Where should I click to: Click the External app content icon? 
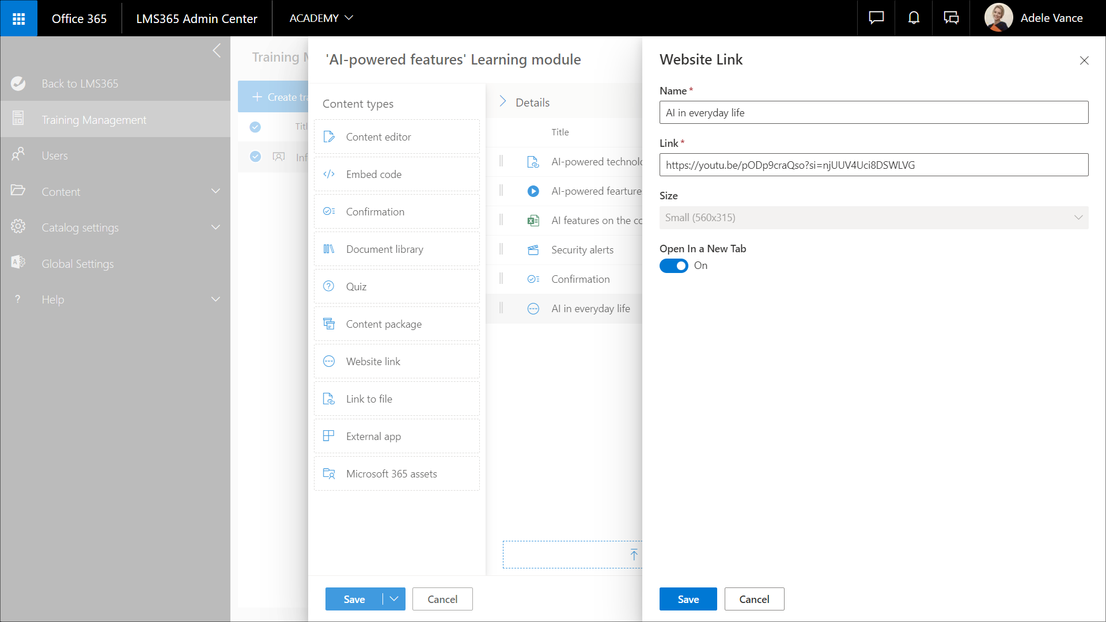(x=329, y=436)
